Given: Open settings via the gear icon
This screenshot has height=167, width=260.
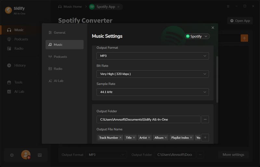Looking at the screenshot, I should [x=12, y=155].
